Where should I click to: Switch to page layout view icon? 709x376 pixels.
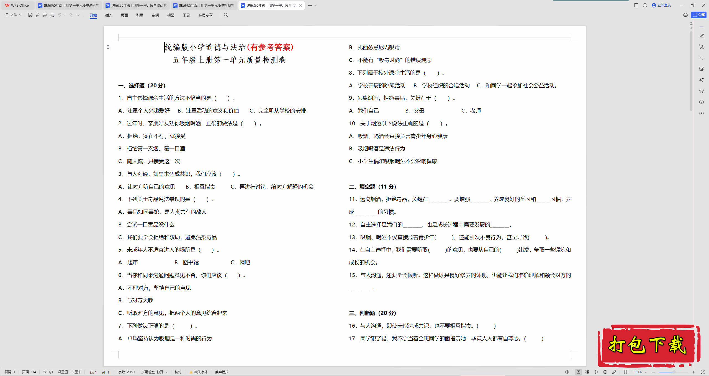coord(579,372)
